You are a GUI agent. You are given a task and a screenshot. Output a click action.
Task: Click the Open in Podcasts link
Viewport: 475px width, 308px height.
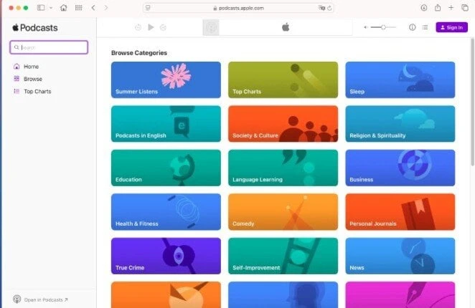(46, 300)
